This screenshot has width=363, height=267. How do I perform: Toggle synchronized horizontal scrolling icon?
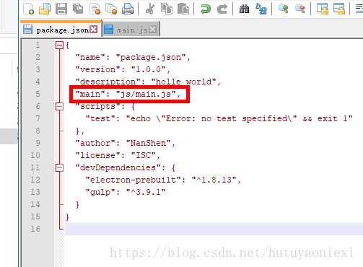pyautogui.click(x=338, y=9)
